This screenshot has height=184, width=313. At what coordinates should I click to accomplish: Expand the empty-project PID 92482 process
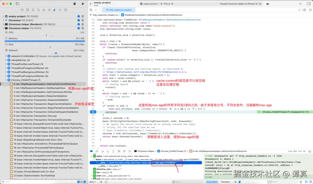pos(3,16)
